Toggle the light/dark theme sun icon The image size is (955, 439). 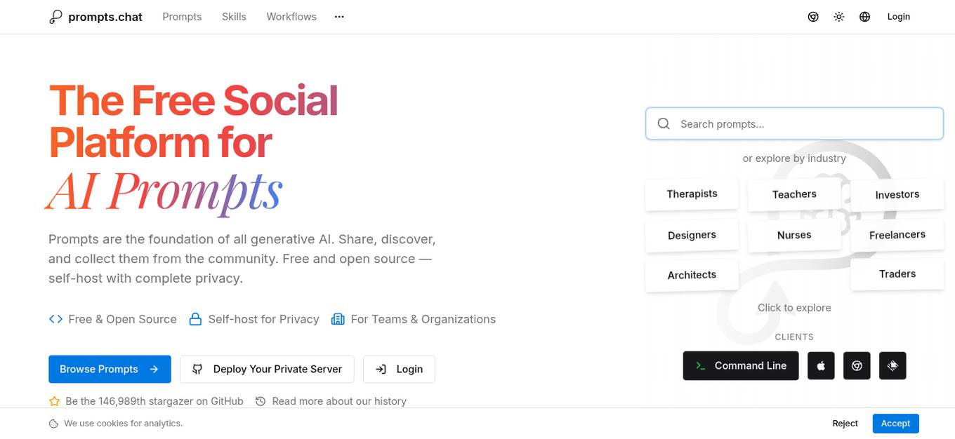click(839, 17)
